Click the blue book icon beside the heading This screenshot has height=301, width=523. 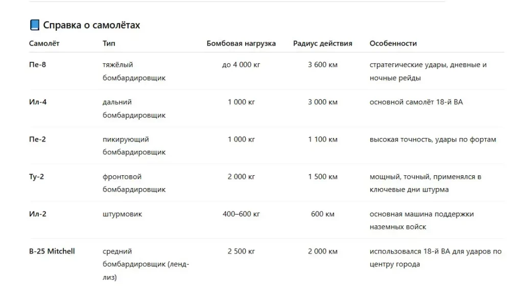tap(34, 25)
